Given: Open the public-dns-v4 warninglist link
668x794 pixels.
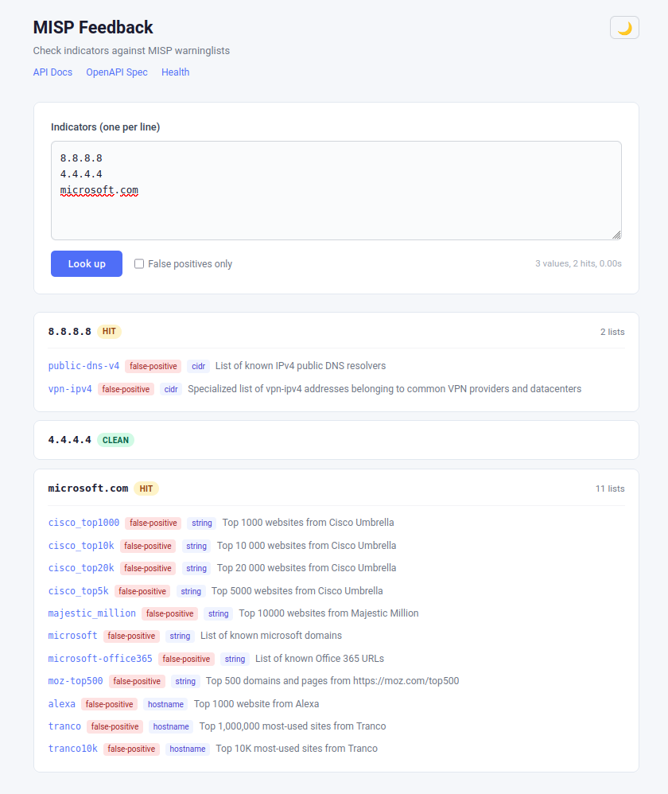Looking at the screenshot, I should tap(83, 366).
